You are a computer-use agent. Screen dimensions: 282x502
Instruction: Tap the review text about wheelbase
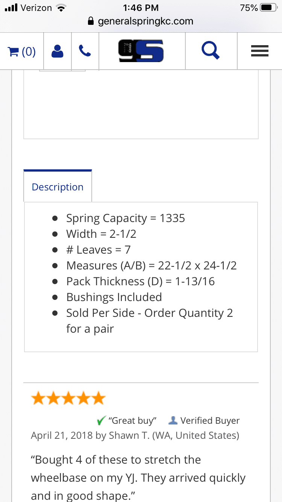[138, 478]
